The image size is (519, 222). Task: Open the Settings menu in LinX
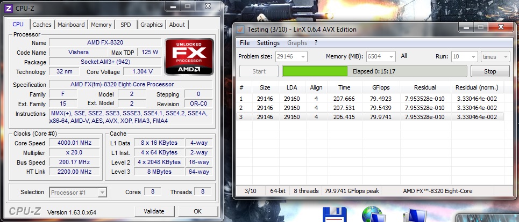(x=268, y=43)
